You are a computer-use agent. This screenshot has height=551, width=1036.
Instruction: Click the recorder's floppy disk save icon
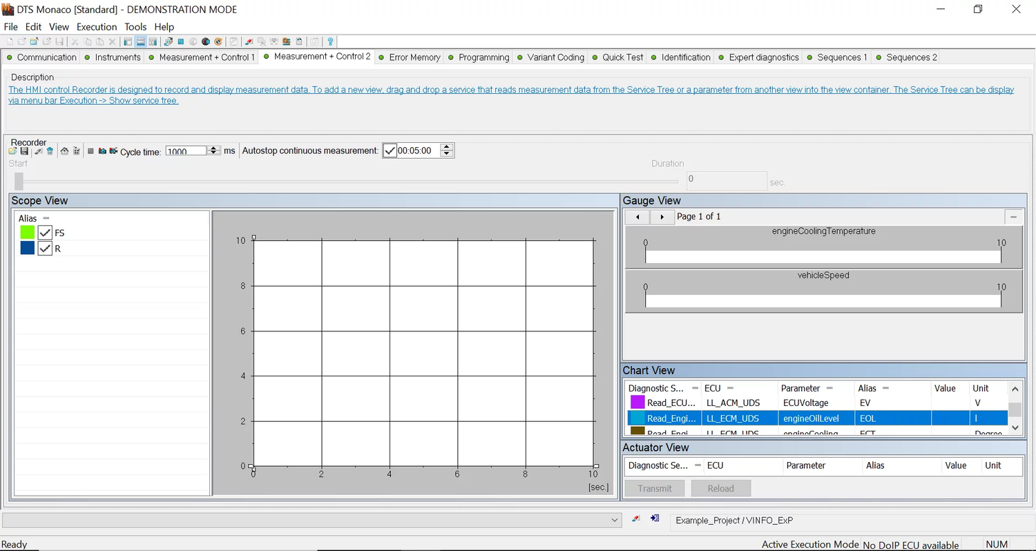coord(24,151)
